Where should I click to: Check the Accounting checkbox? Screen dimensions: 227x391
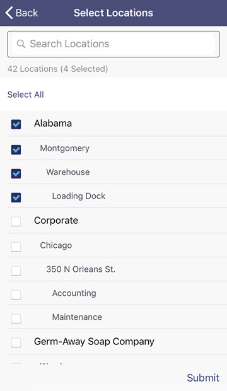tap(16, 295)
